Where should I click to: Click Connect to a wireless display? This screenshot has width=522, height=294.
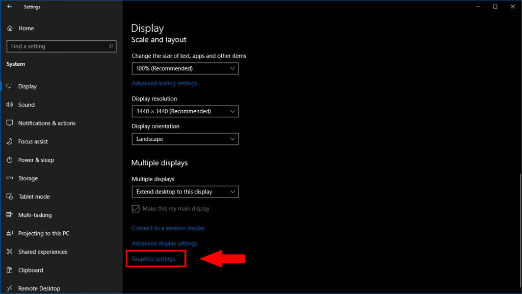click(168, 228)
